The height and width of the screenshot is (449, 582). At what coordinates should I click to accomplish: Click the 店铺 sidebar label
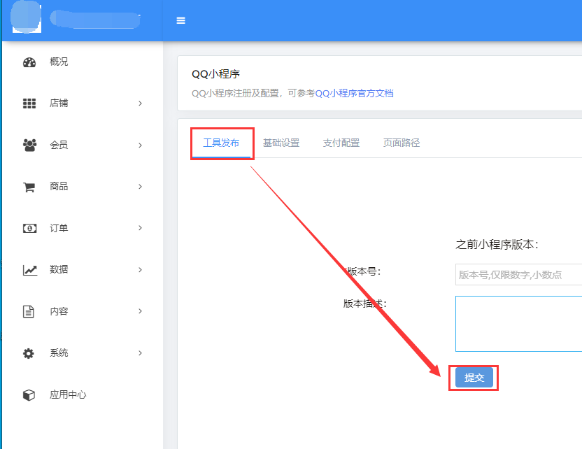tap(59, 104)
